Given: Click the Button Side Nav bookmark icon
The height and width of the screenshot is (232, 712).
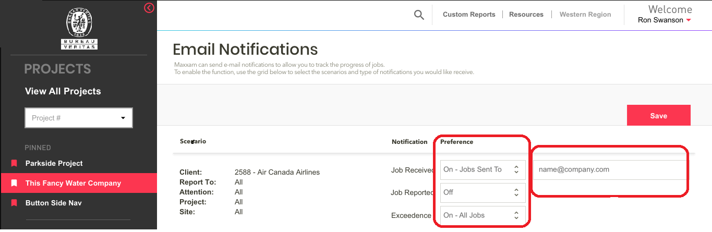Looking at the screenshot, I should pos(14,203).
